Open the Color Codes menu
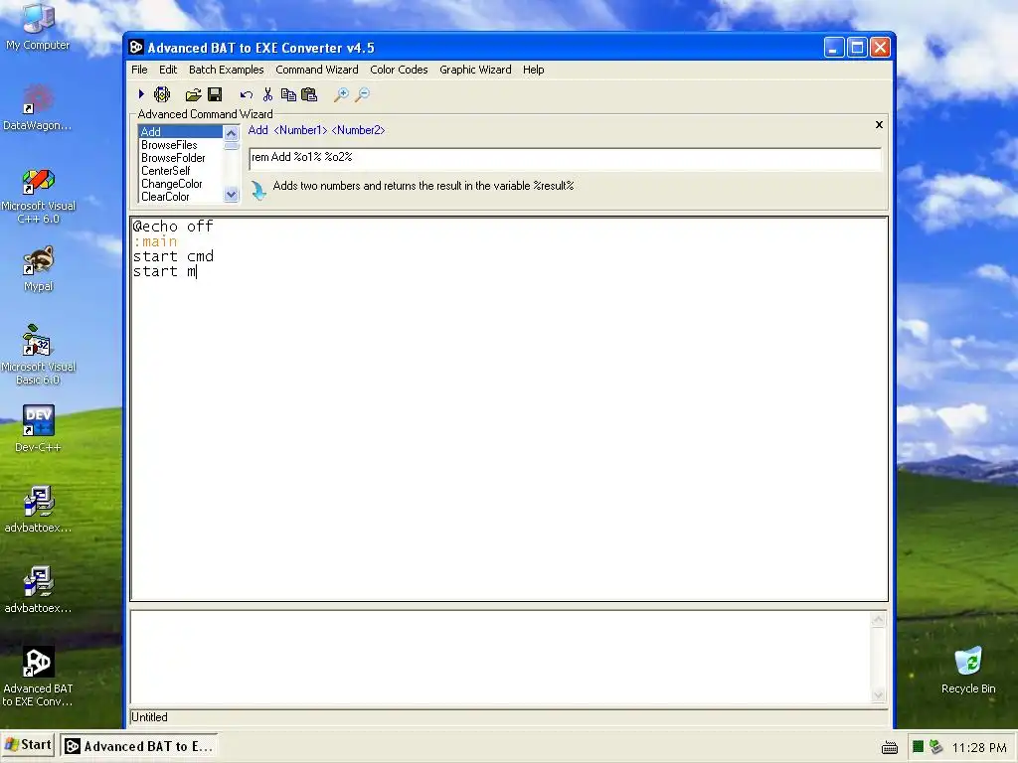 coord(399,70)
